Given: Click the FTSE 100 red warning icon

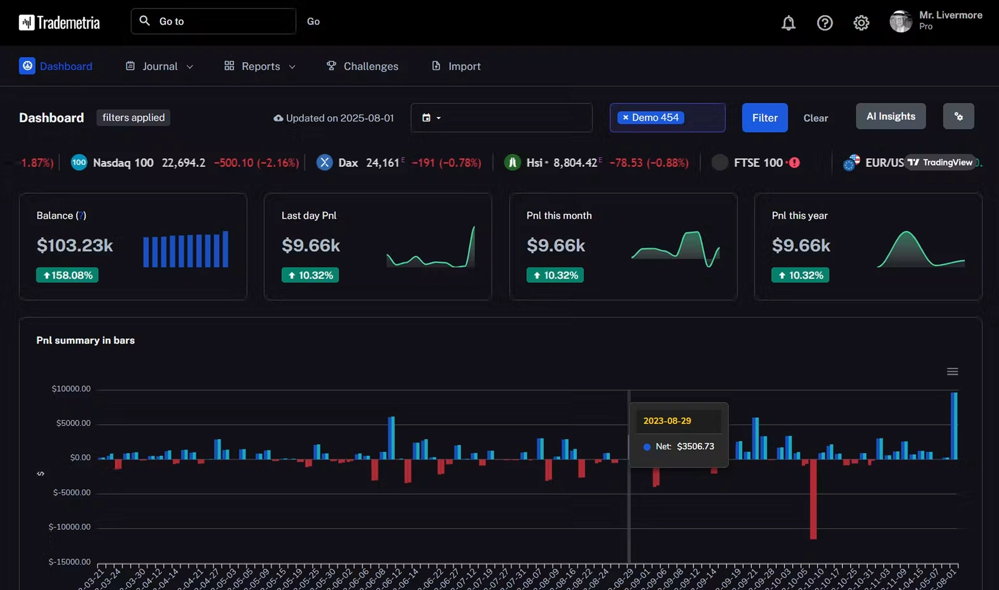Looking at the screenshot, I should coord(795,162).
